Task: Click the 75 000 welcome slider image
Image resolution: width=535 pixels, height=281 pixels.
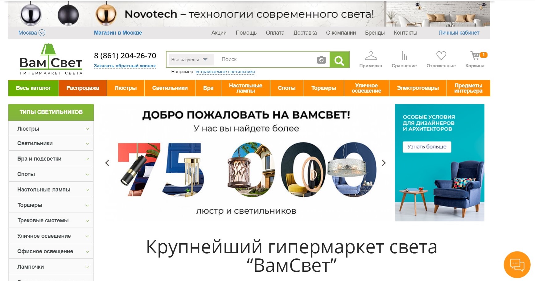Action: tap(246, 163)
